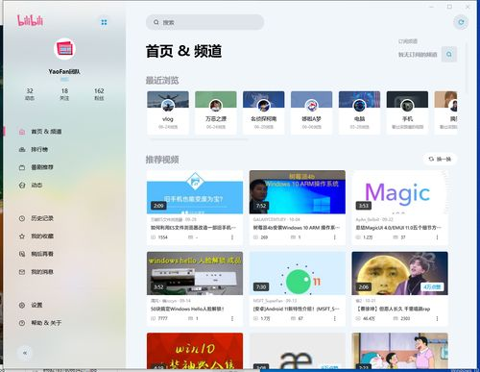The width and height of the screenshot is (480, 372).
Task: Open more options for the 蔡徐坤 video
Action: (x=437, y=318)
